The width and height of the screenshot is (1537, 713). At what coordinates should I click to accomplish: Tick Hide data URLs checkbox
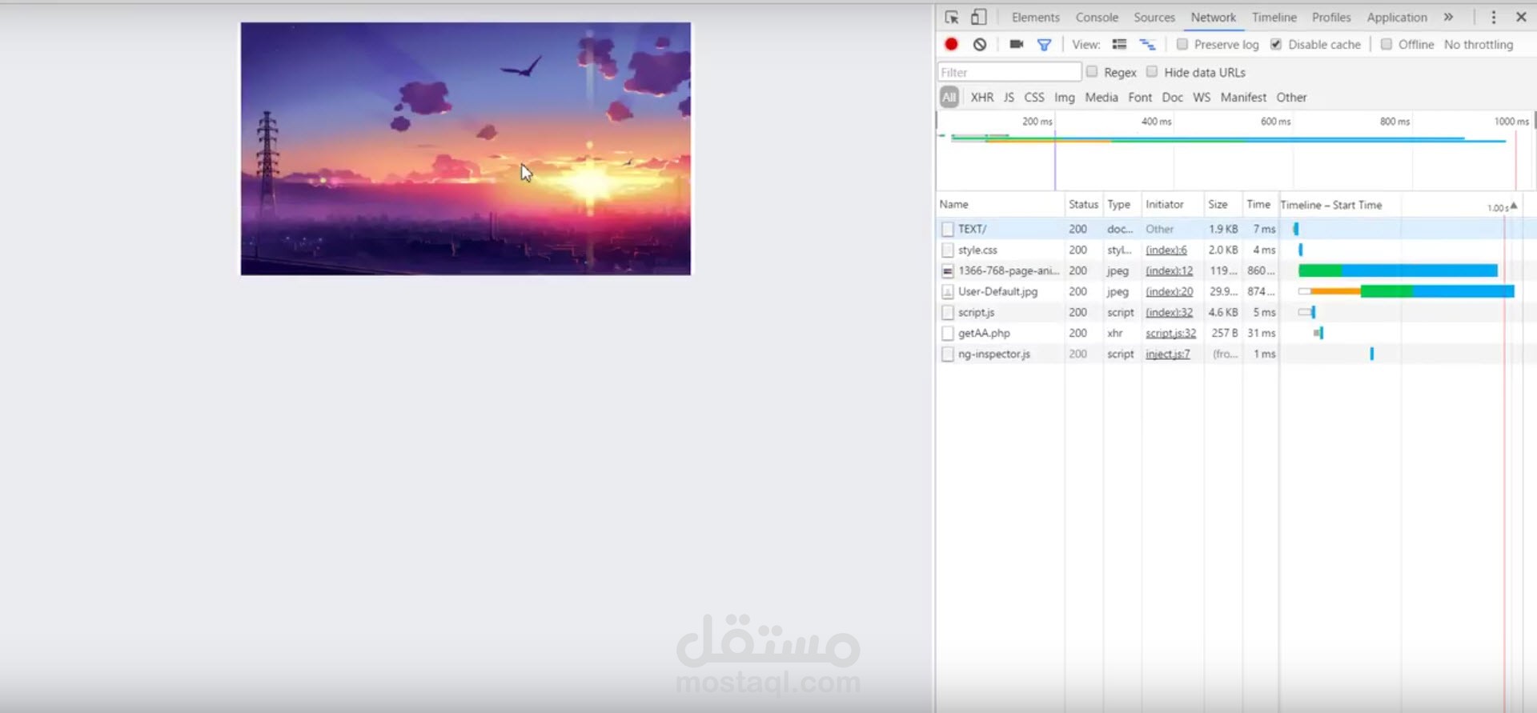click(x=1152, y=71)
